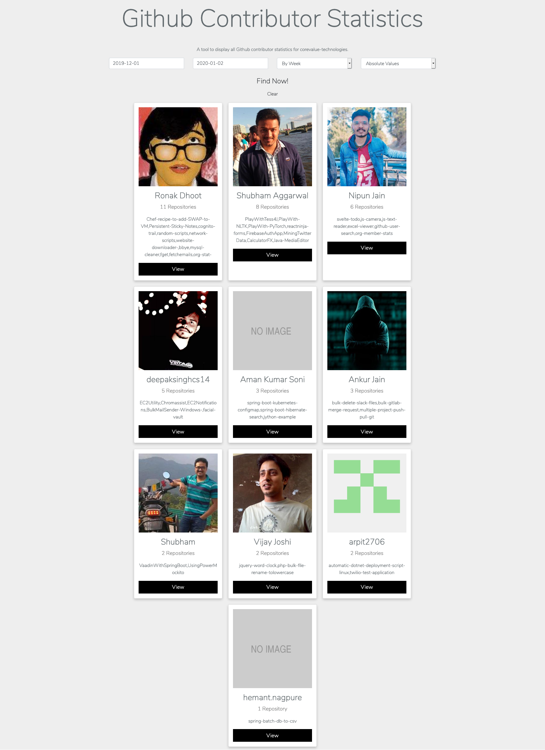Click Shubham's motorcycle profile photo
The height and width of the screenshot is (750, 545).
(x=178, y=493)
